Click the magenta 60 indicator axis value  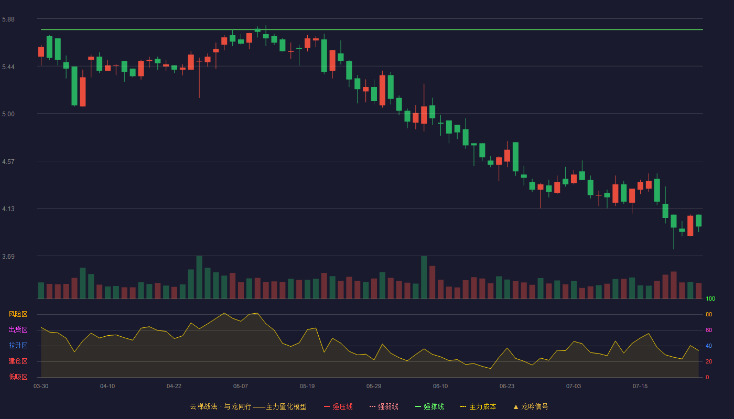(709, 330)
